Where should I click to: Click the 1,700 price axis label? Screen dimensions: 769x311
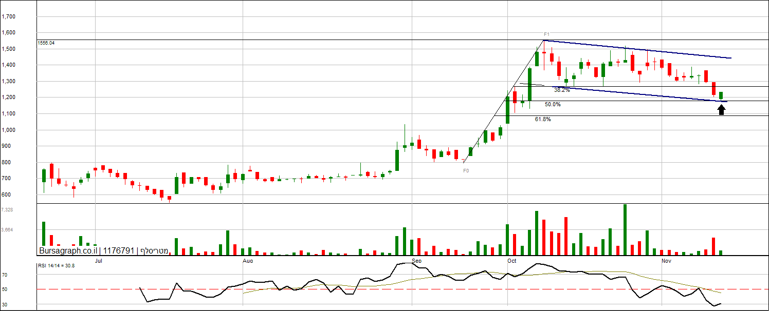[8, 16]
